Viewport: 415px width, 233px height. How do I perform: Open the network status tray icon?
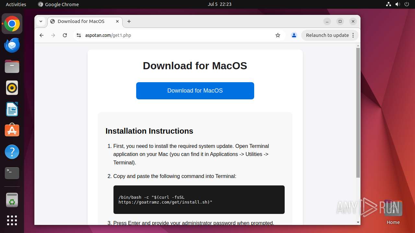tap(388, 4)
